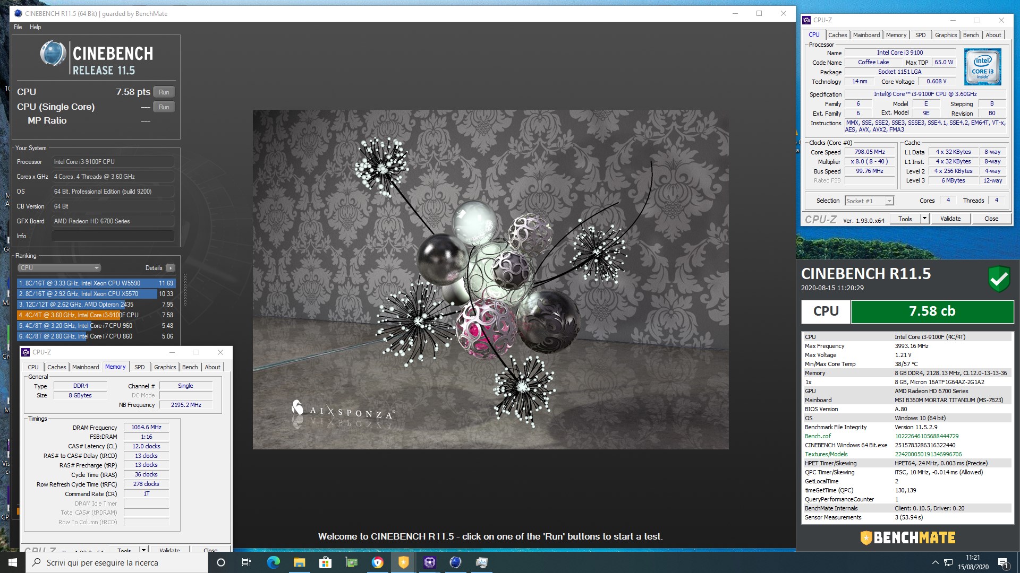The height and width of the screenshot is (573, 1020).
Task: Switch to Graphics tab in top CPU-Z window
Action: (x=946, y=35)
